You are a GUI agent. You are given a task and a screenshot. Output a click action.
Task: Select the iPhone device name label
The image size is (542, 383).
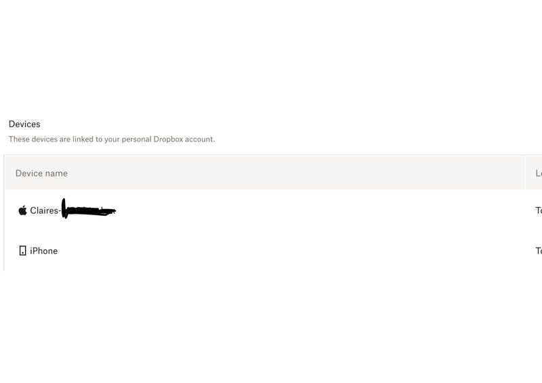[x=44, y=251]
